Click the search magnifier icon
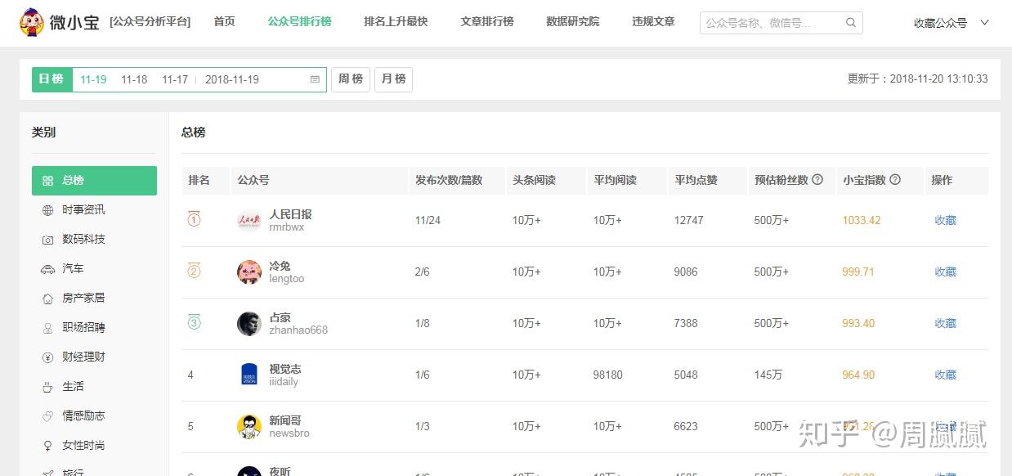Image resolution: width=1012 pixels, height=476 pixels. [x=851, y=23]
